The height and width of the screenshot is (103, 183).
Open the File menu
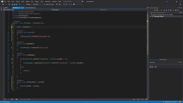[5, 1]
